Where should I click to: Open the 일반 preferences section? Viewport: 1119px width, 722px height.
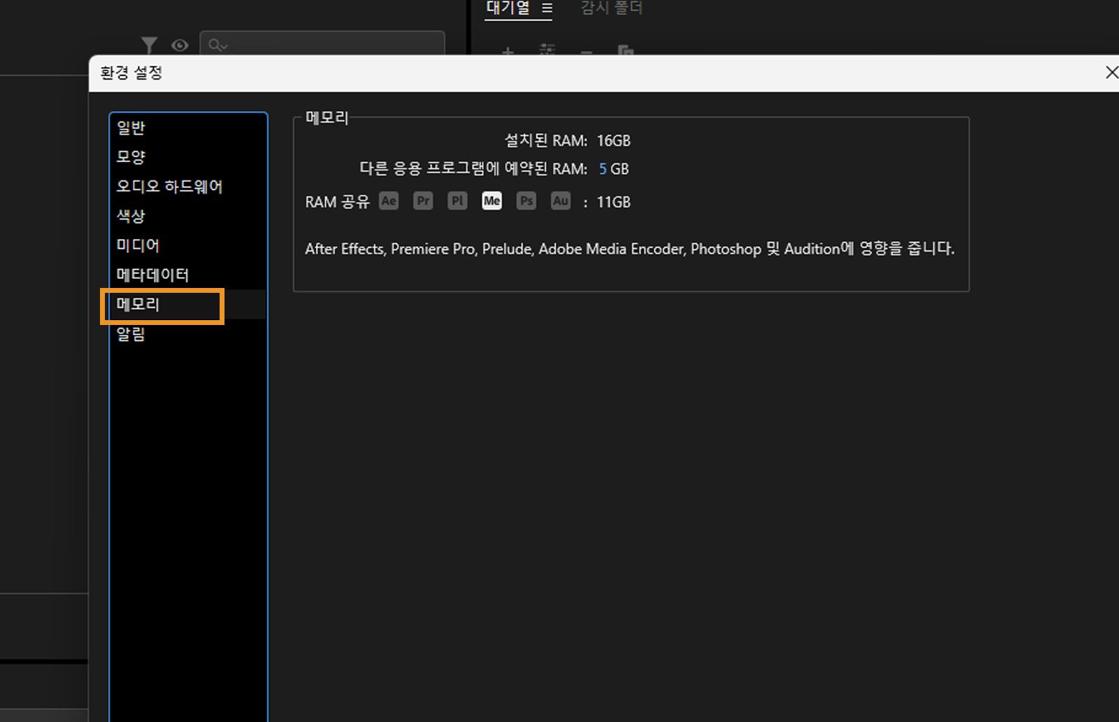(130, 127)
